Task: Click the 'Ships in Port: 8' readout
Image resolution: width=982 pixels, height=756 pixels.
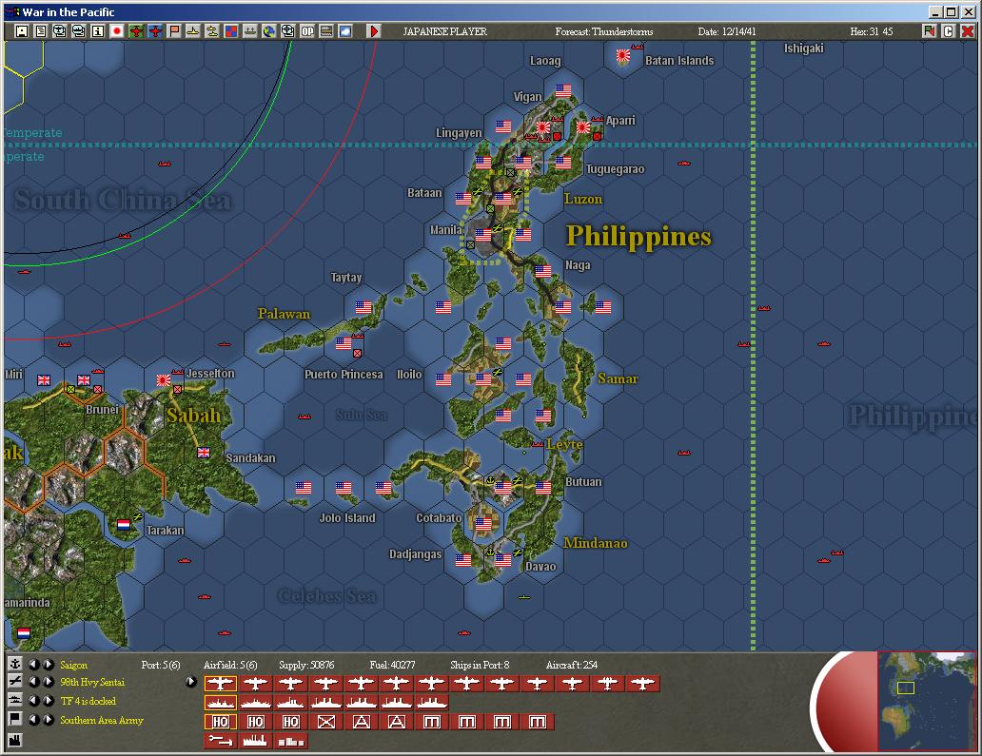Action: [x=480, y=665]
